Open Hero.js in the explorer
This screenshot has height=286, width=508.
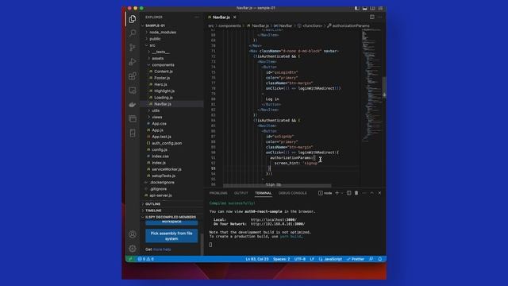[x=160, y=84]
